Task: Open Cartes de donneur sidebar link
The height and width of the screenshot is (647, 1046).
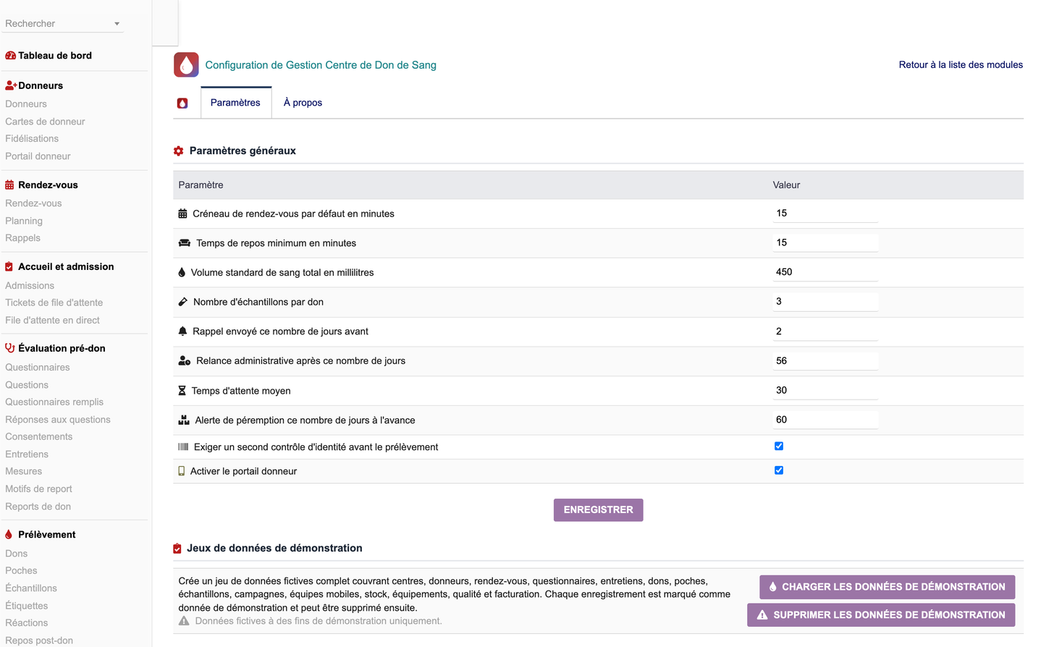Action: [45, 122]
